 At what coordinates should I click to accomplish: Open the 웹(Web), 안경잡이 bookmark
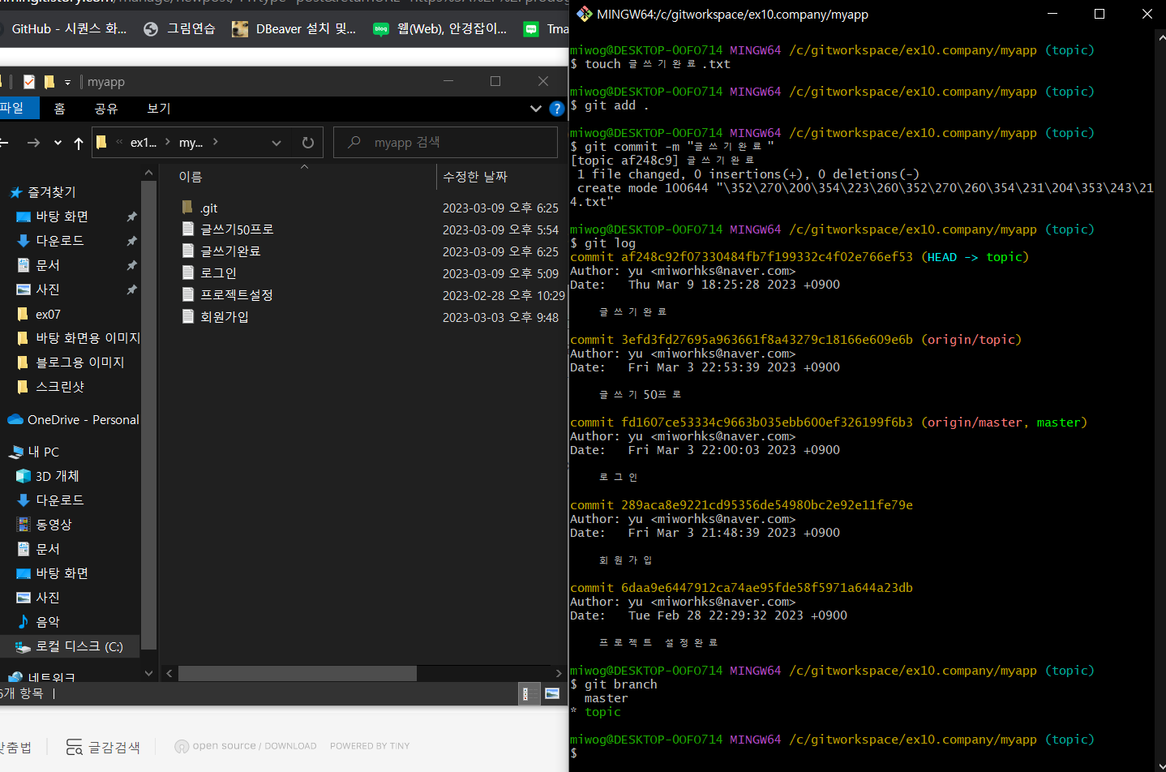tap(440, 28)
